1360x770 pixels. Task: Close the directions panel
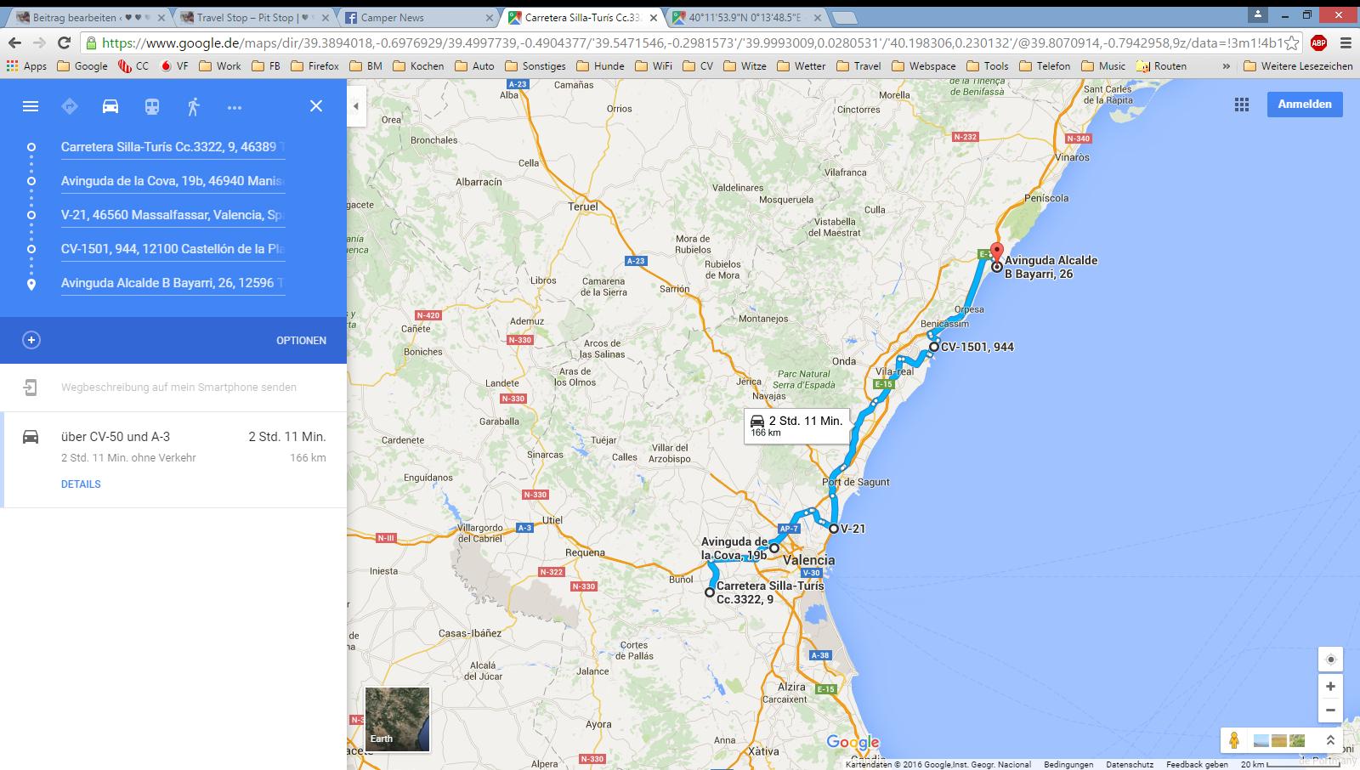316,106
